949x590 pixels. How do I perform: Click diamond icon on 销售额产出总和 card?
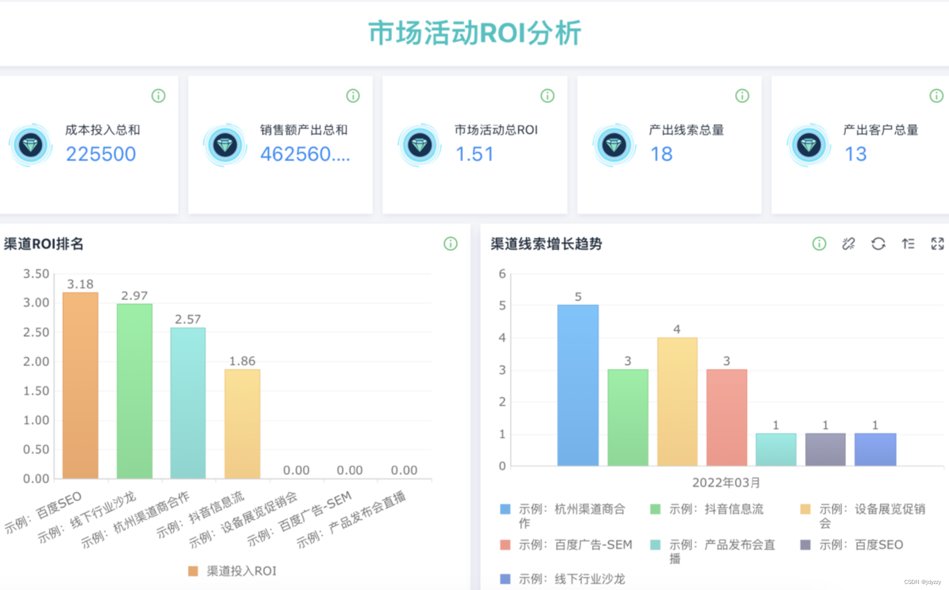tap(225, 145)
